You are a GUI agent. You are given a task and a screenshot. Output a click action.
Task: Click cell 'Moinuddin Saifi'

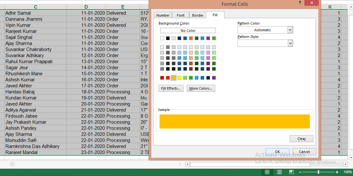point(35,140)
